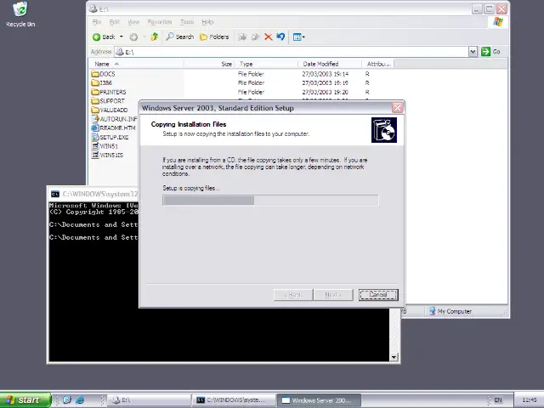The height and width of the screenshot is (408, 544).
Task: Launch Internet Explorer from quick launch
Action: [x=80, y=400]
